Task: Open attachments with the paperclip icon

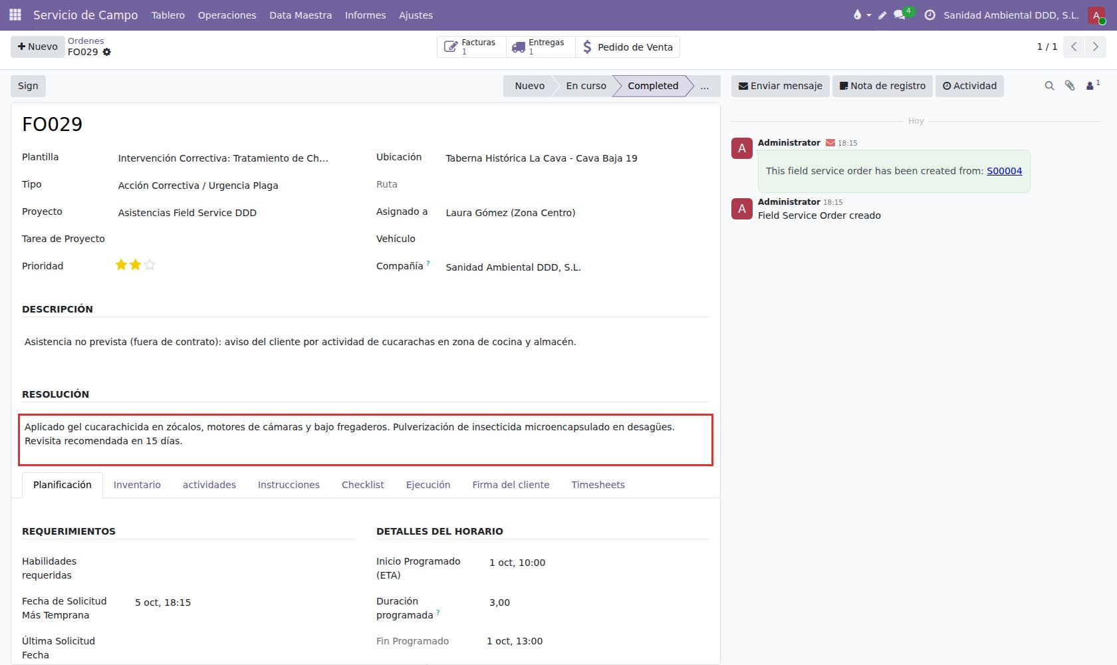Action: pyautogui.click(x=1070, y=86)
